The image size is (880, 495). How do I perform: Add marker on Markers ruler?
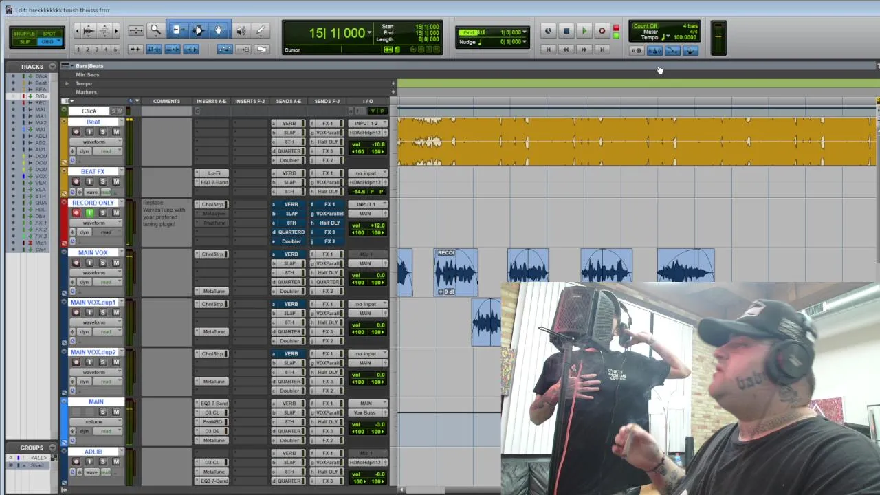(393, 91)
